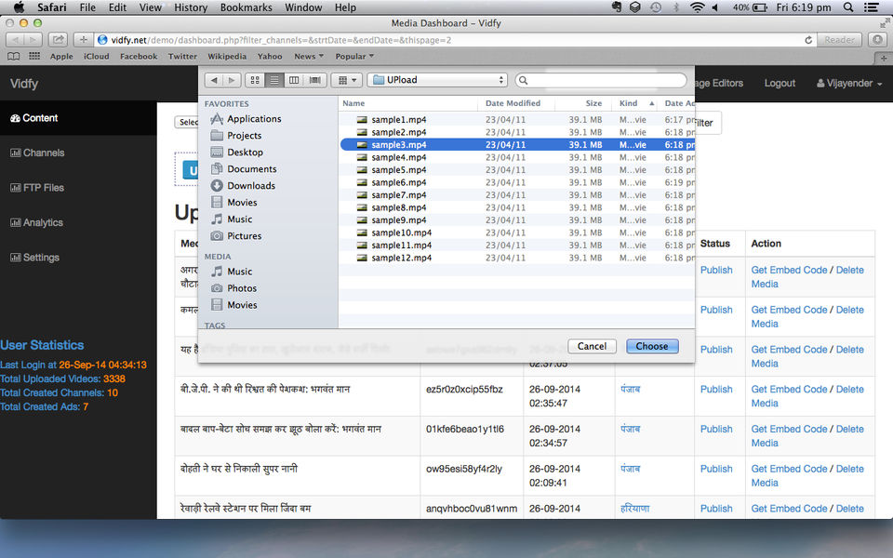Open Channels in Vidfy sidebar
Image resolution: width=893 pixels, height=558 pixels.
tap(78, 153)
